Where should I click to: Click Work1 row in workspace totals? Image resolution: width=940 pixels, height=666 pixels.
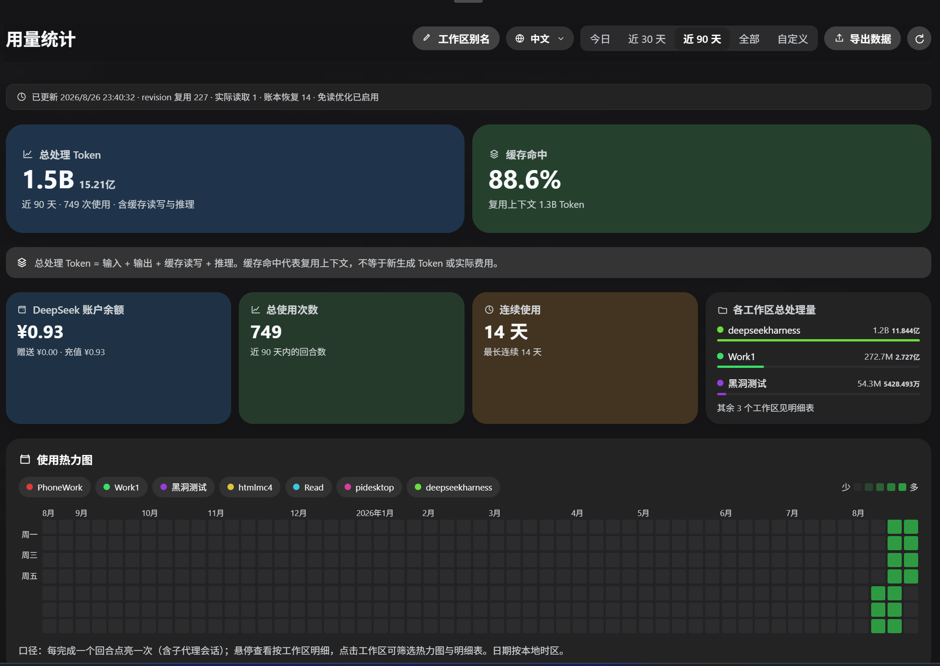click(x=818, y=359)
